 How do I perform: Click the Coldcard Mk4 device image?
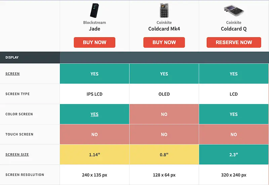164,10
